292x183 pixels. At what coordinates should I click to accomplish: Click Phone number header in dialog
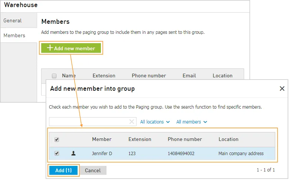185,139
